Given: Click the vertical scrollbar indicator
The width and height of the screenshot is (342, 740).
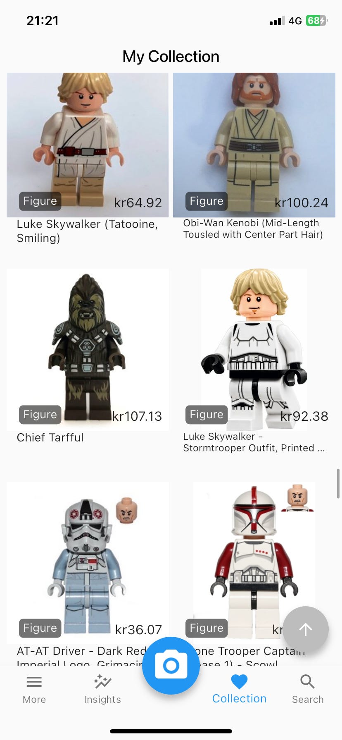Looking at the screenshot, I should point(338,484).
